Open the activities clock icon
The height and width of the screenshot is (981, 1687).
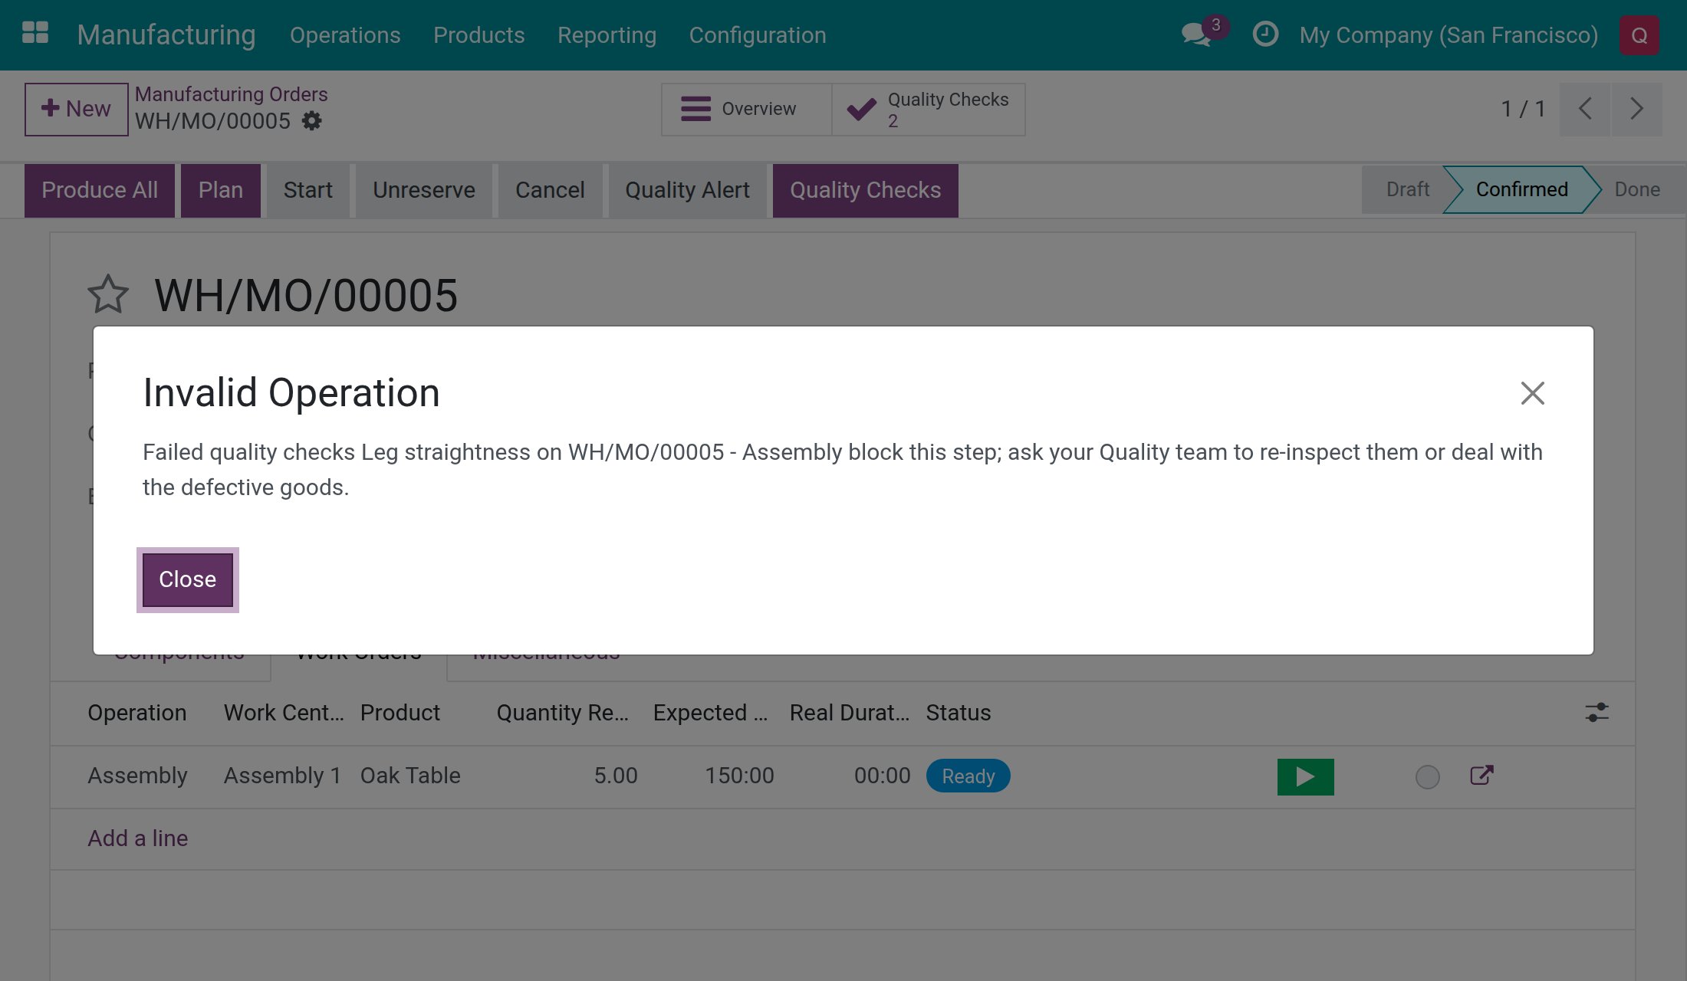[1265, 34]
